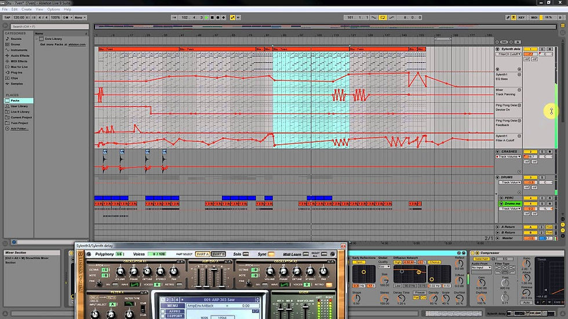Image resolution: width=568 pixels, height=319 pixels.
Task: Select Samples category in browser
Action: coord(17,83)
